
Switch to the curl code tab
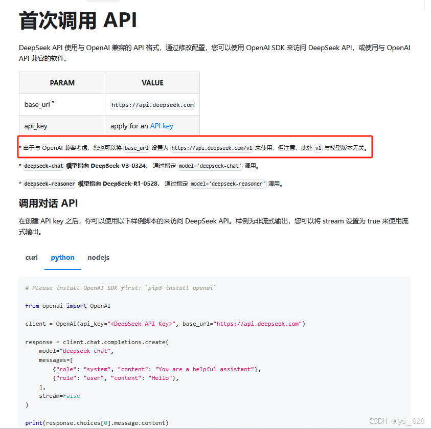tap(31, 258)
